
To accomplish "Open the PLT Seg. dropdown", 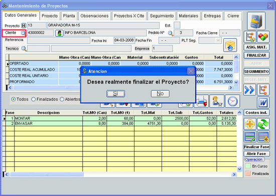I will click(218, 41).
